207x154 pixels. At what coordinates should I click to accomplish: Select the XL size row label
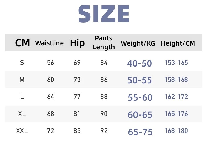click(x=22, y=114)
